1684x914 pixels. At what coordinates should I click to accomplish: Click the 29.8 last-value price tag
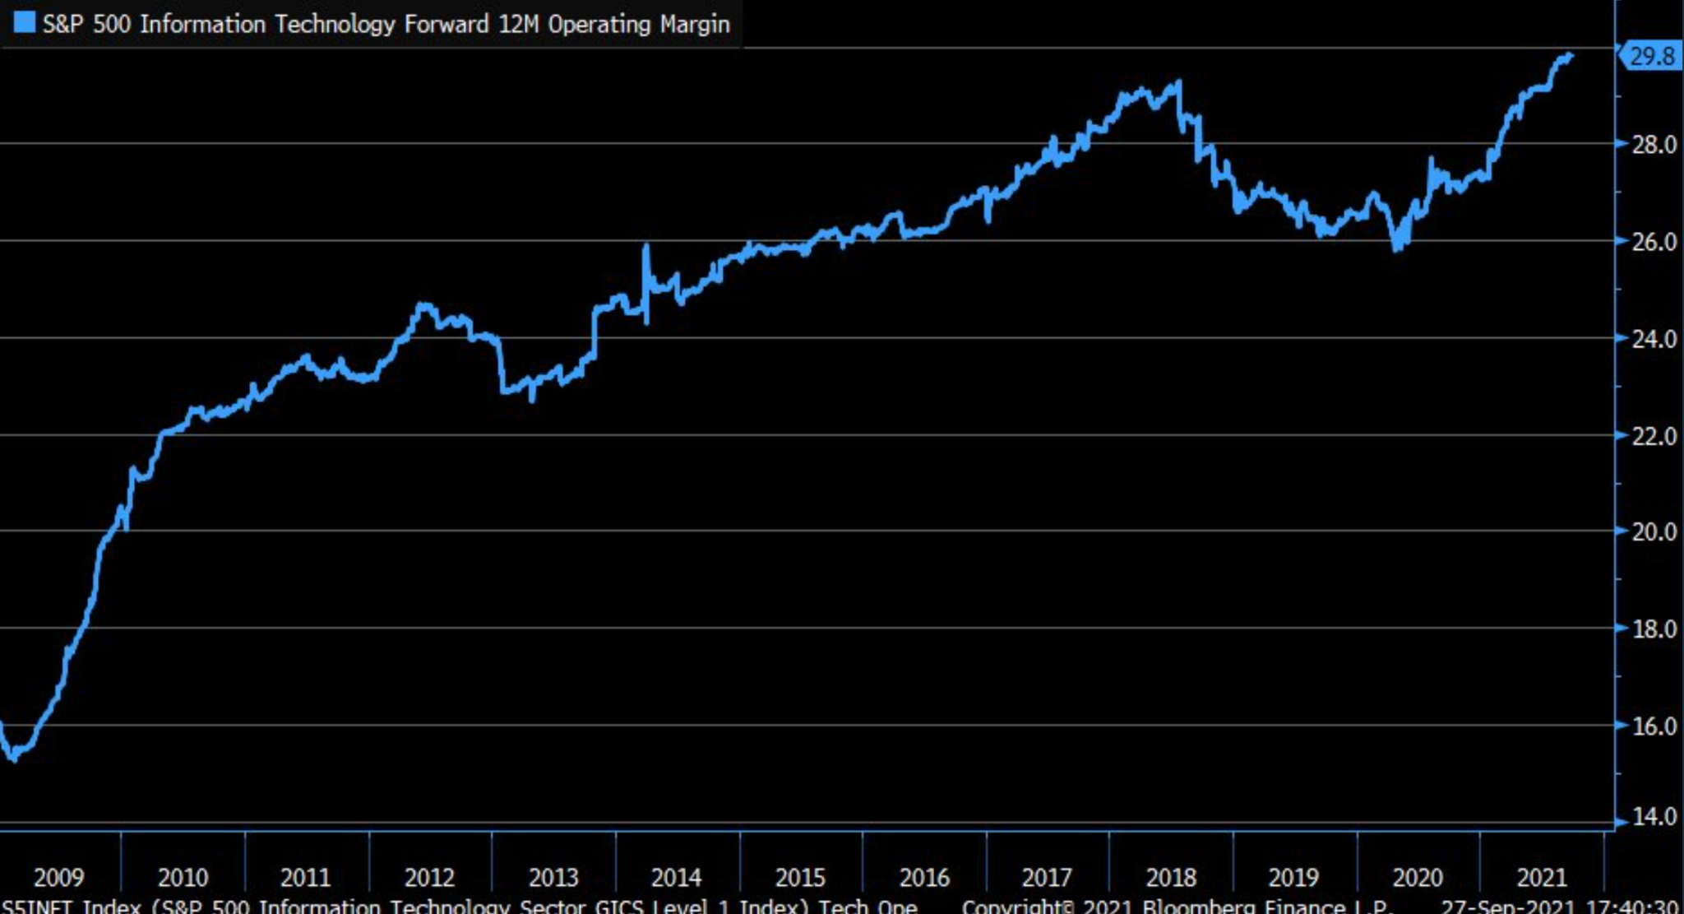coord(1651,56)
